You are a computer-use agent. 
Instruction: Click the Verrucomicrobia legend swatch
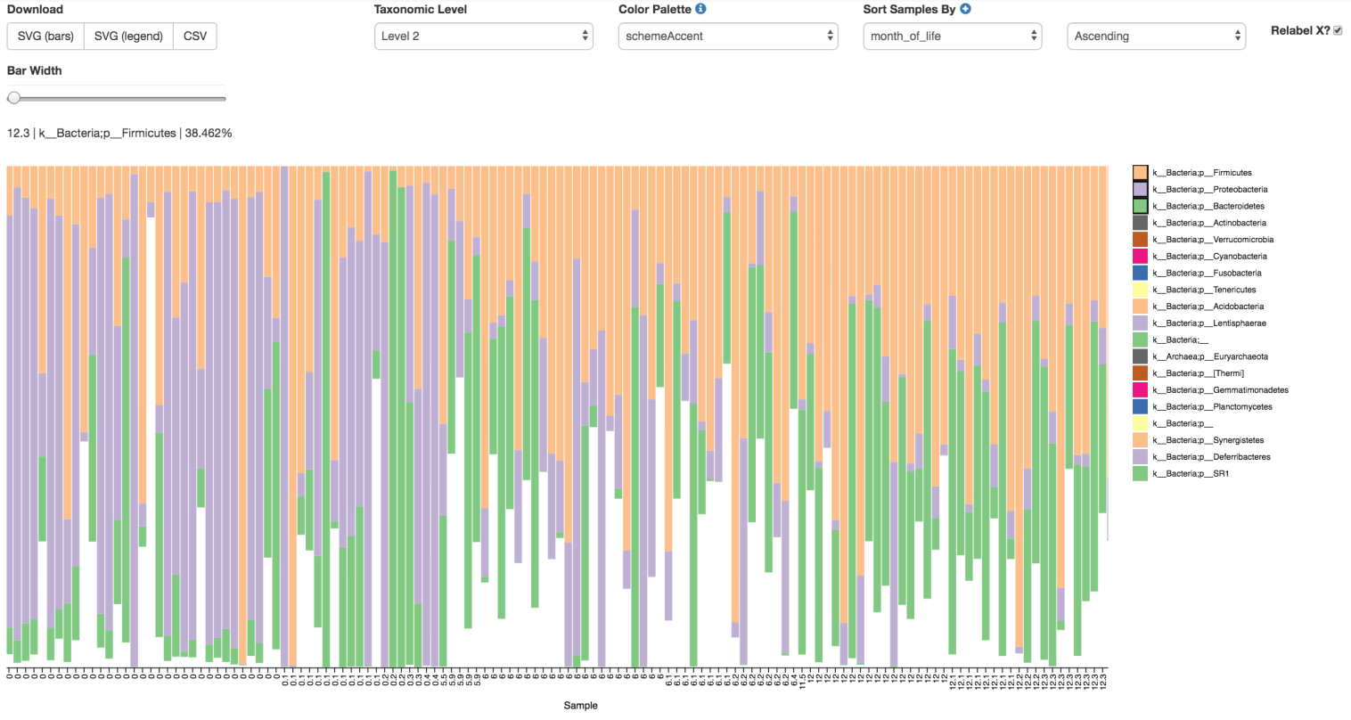coord(1140,240)
